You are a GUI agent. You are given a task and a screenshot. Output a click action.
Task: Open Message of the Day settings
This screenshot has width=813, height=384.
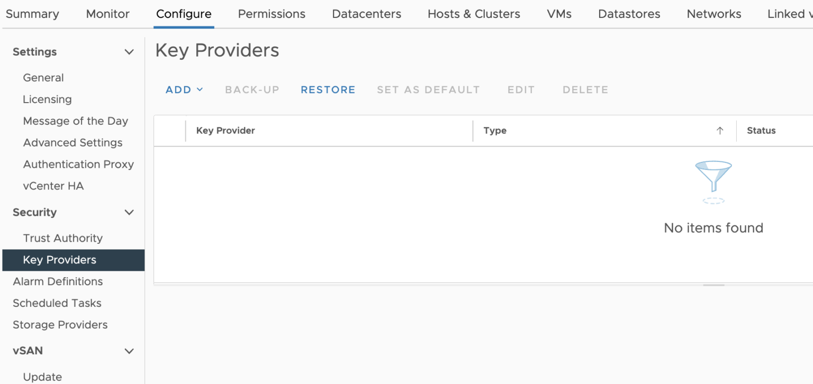[75, 121]
